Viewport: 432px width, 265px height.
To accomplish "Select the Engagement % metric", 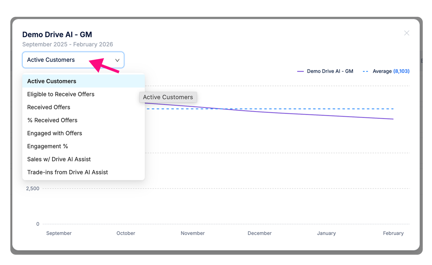I will (48, 146).
